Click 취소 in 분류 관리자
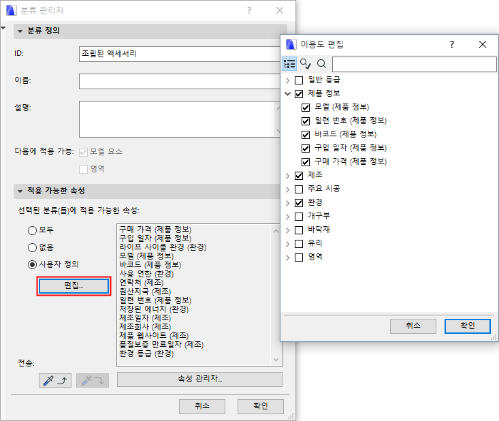Viewport: 499px width, 421px height. (x=202, y=406)
